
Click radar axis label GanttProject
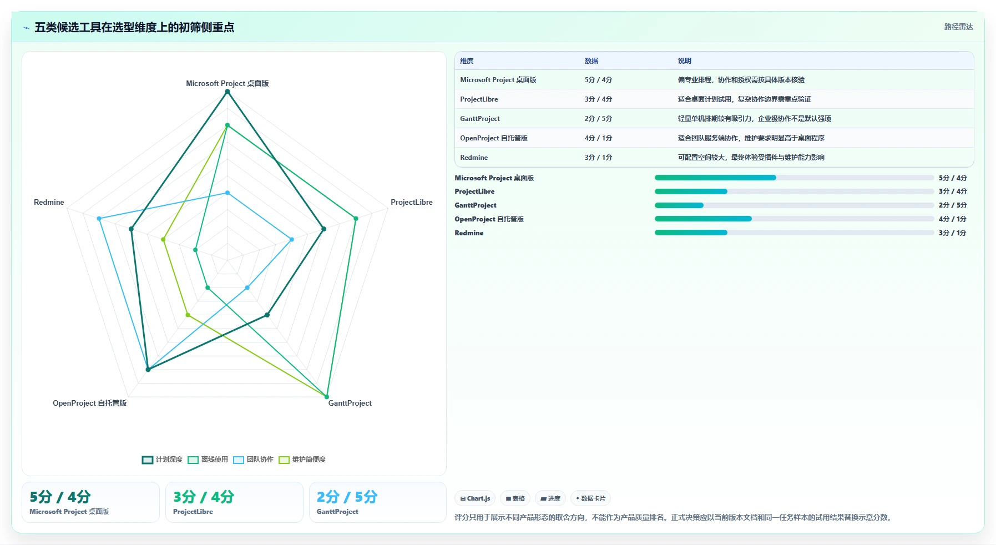350,403
